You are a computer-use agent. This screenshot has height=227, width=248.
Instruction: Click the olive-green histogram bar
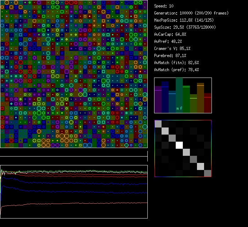tap(193, 103)
